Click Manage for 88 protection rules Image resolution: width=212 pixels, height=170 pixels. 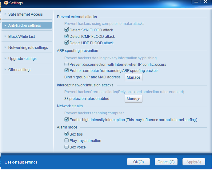click(134, 99)
